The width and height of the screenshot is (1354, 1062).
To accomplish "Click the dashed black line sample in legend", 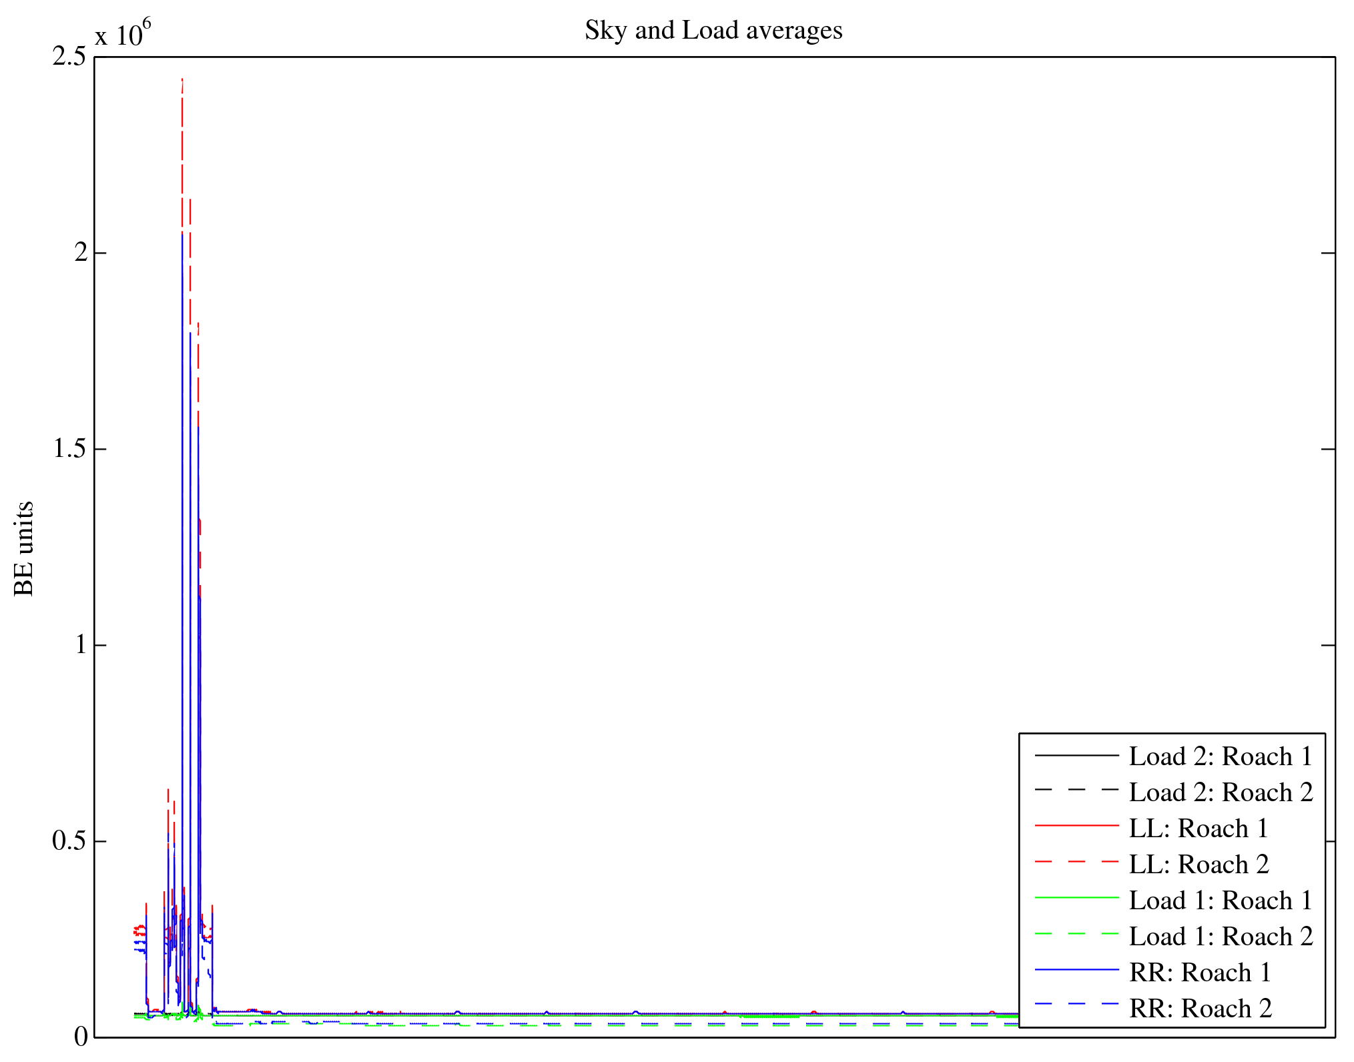I will point(1076,790).
